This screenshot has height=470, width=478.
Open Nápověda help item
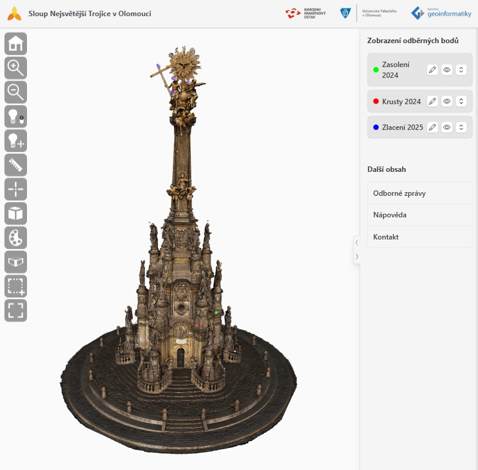click(420, 215)
